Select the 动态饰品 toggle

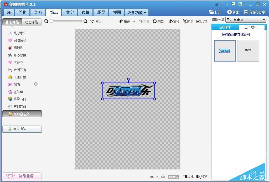32,22
